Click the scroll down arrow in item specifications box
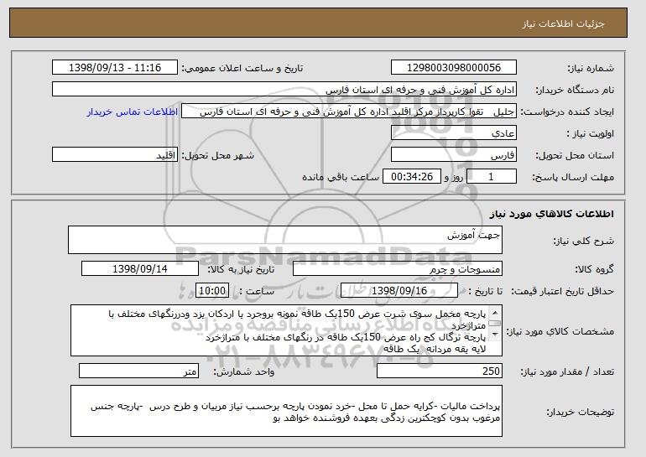646x457 pixels. [x=495, y=334]
